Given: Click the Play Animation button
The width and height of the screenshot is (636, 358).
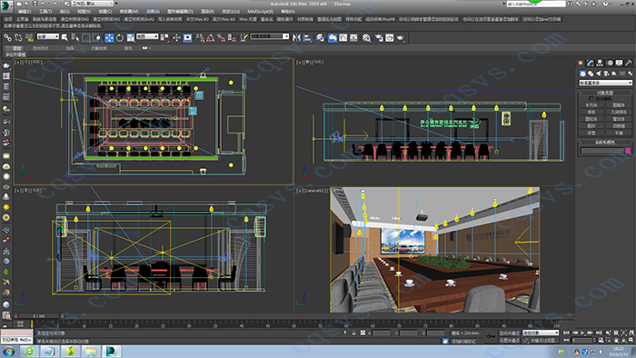Looking at the screenshot, I should [x=582, y=333].
